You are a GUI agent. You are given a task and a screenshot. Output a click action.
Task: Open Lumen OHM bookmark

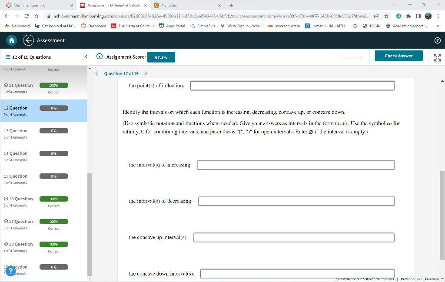326,26
